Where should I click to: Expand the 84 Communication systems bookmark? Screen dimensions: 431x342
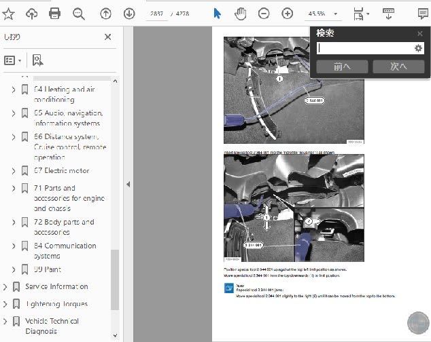(x=13, y=246)
